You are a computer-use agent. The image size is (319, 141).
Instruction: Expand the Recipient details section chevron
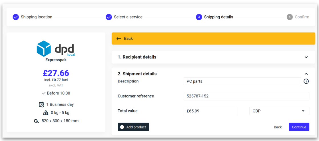point(306,57)
